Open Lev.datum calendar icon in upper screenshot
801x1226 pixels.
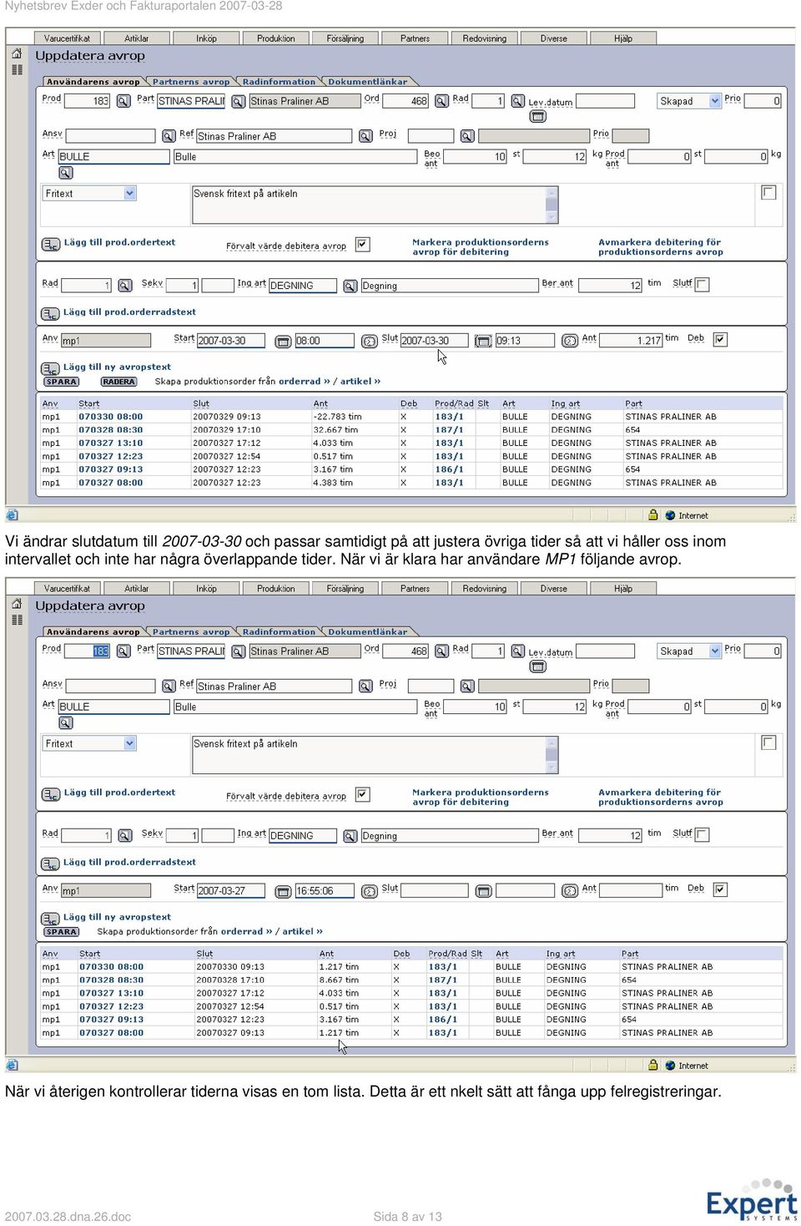[x=538, y=117]
